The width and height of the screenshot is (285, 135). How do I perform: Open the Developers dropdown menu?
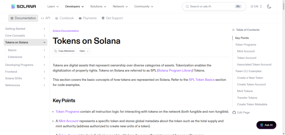[74, 6]
